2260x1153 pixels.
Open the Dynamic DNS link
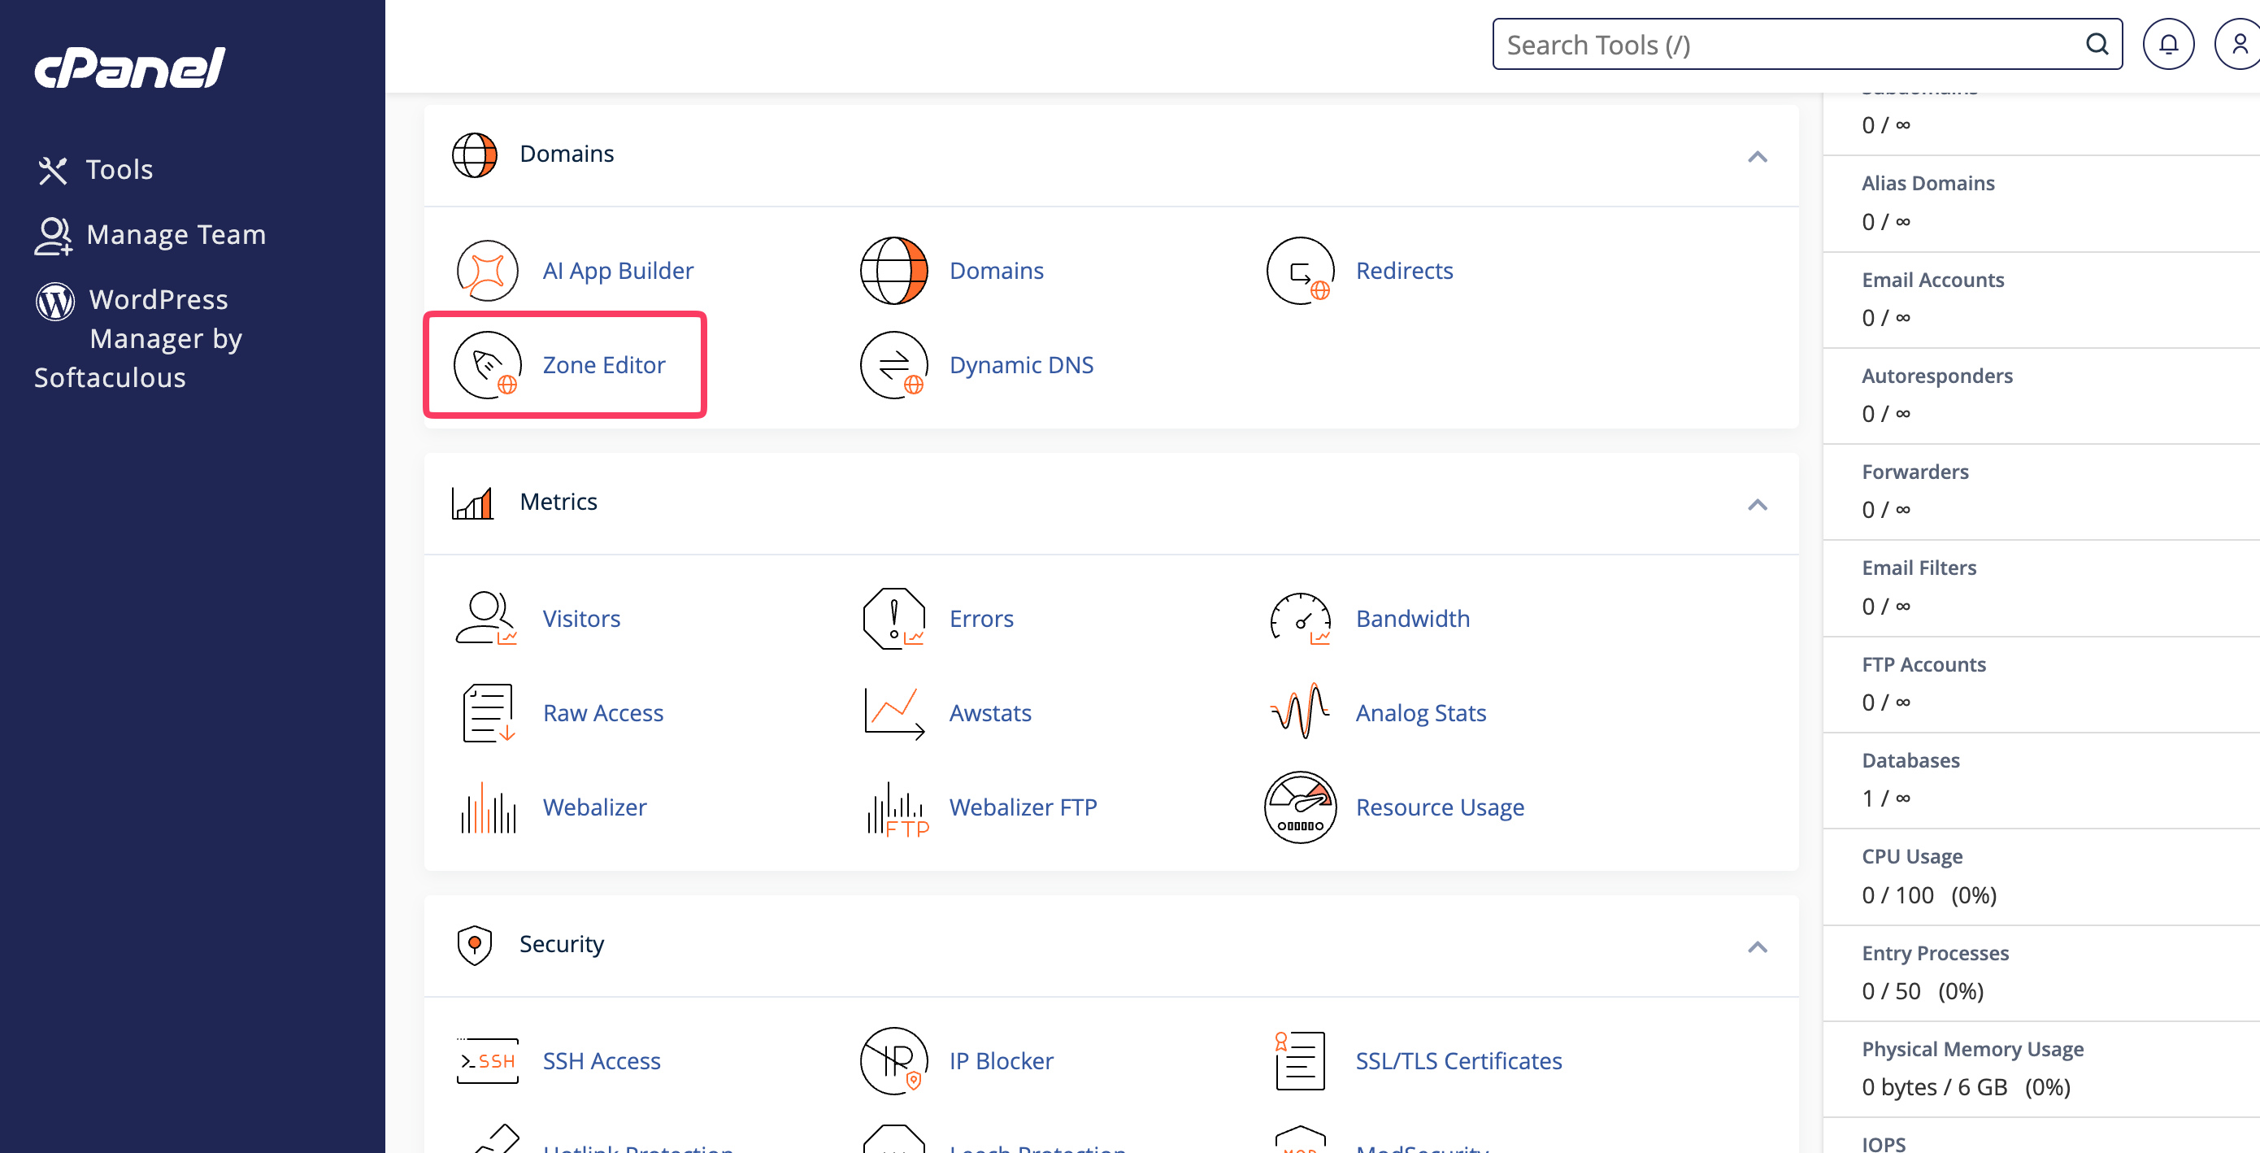click(x=1021, y=365)
